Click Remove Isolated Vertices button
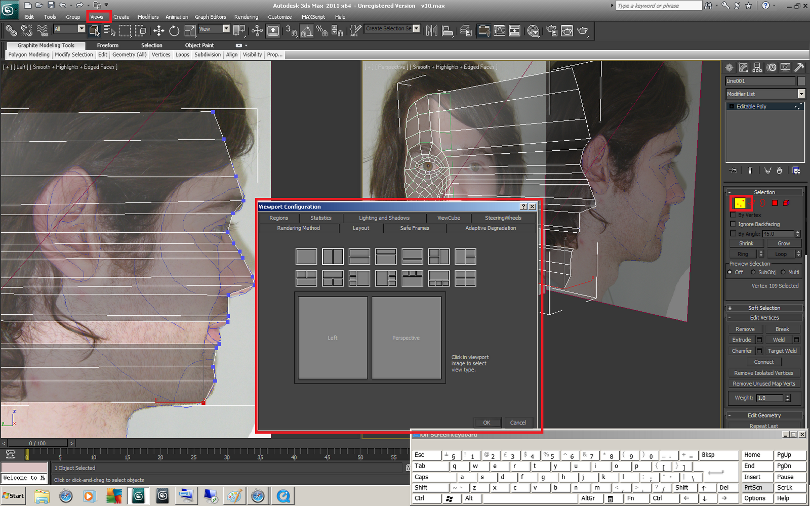The height and width of the screenshot is (506, 810). coord(764,373)
